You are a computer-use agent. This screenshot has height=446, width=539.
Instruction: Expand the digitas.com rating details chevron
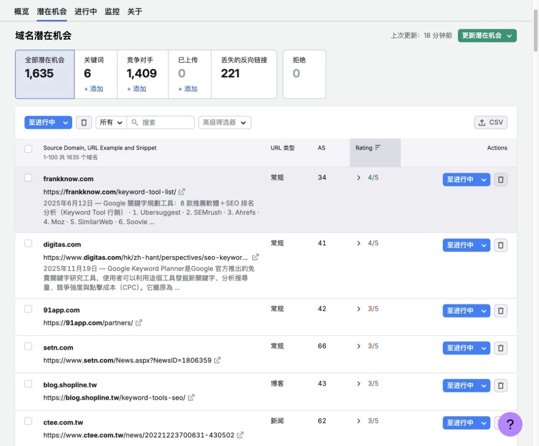(358, 243)
